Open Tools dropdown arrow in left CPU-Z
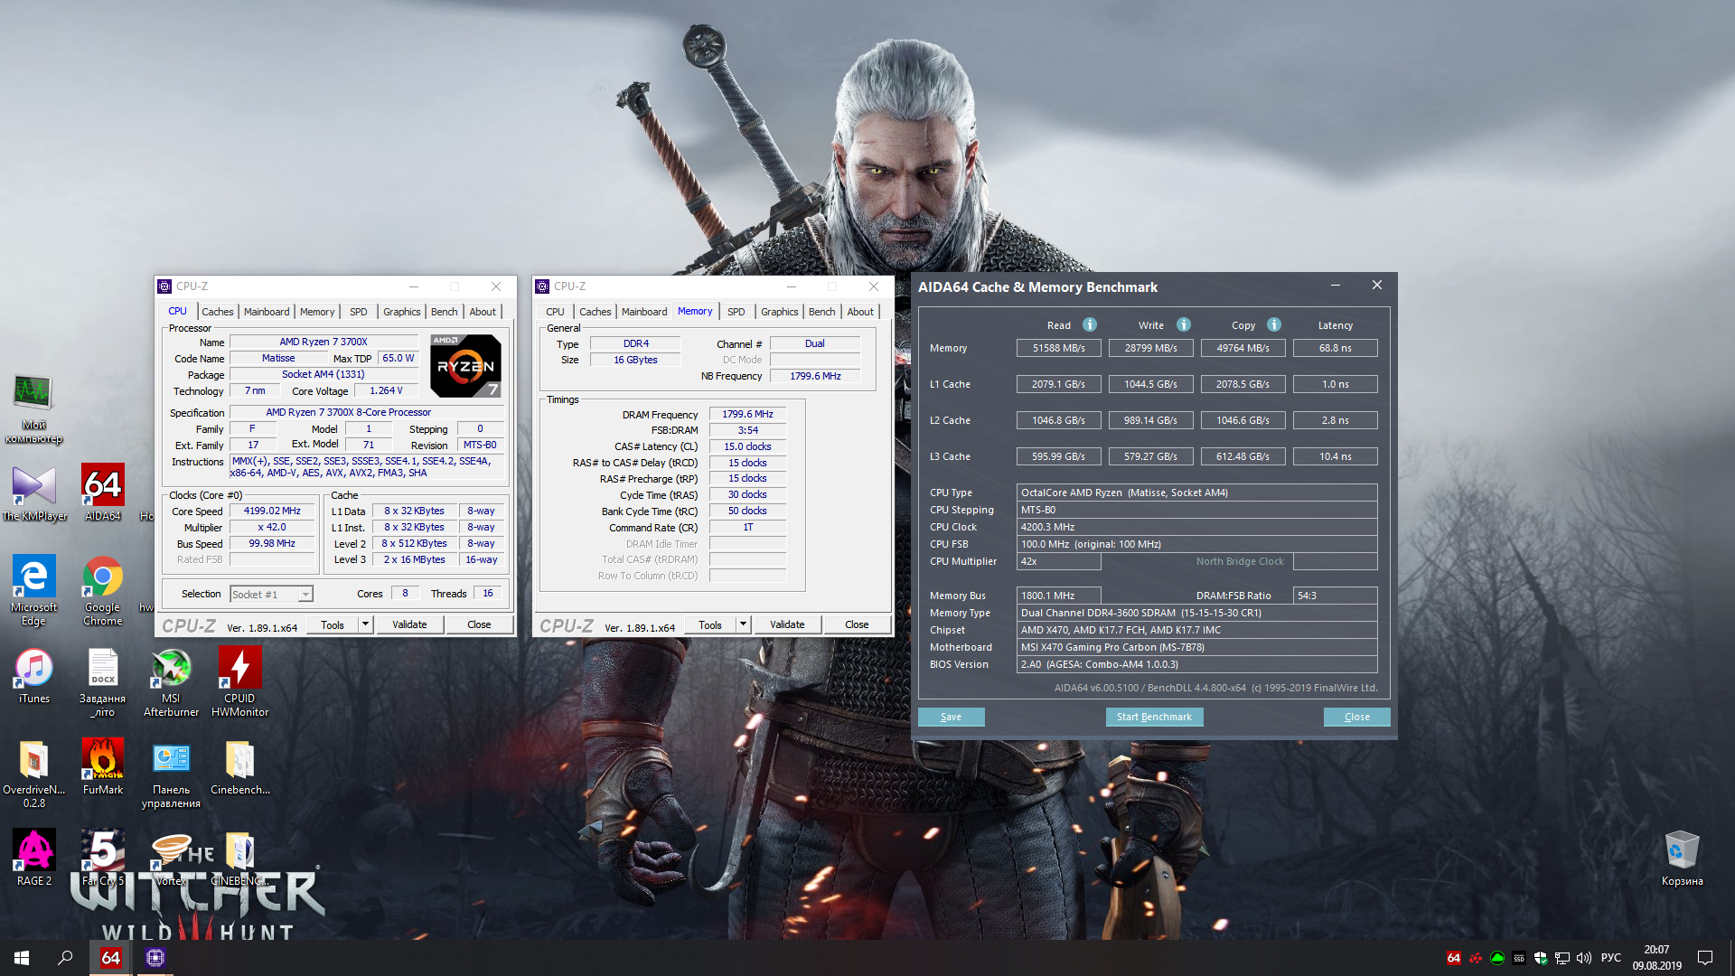Screen dimensions: 1735x976 [x=365, y=624]
